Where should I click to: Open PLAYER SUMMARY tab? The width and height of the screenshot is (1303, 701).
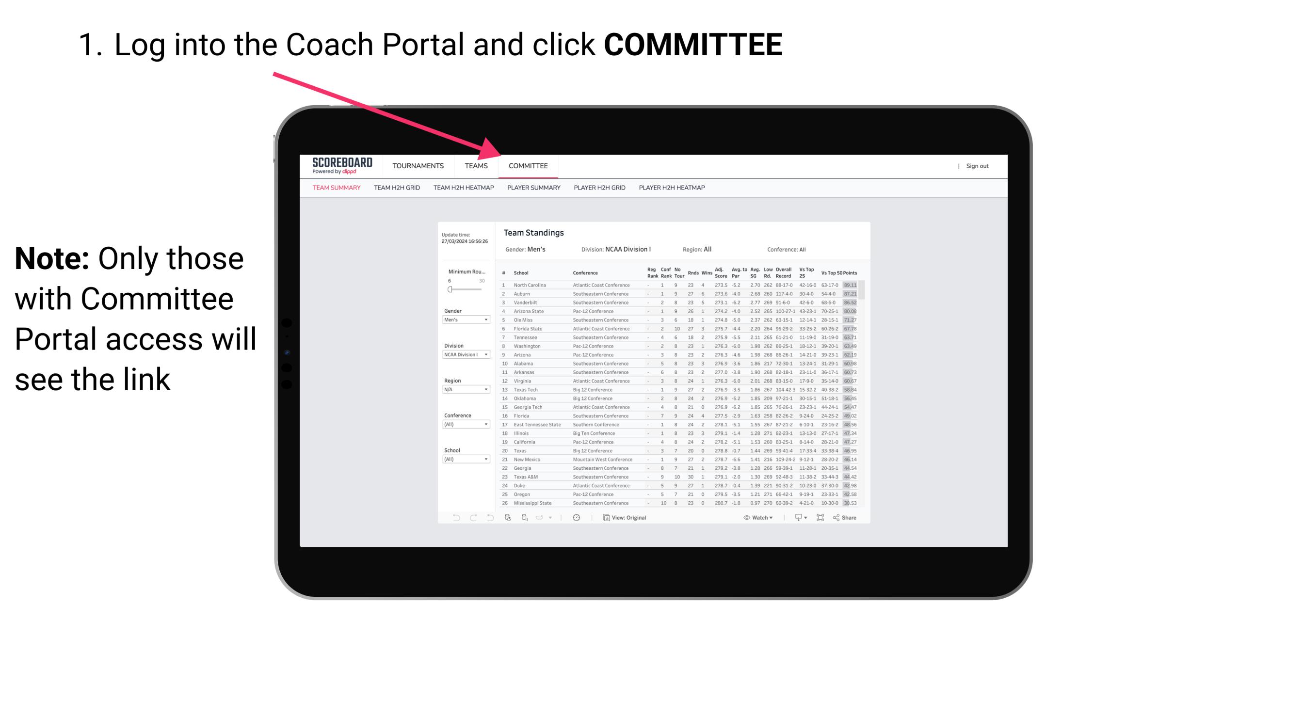(x=533, y=187)
